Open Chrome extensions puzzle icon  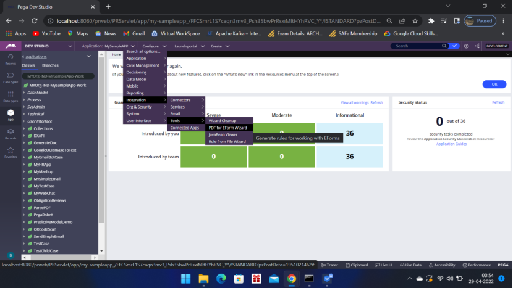pos(431,21)
